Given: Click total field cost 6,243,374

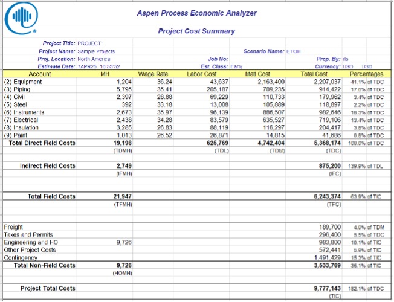Looking at the screenshot, I should point(327,196).
